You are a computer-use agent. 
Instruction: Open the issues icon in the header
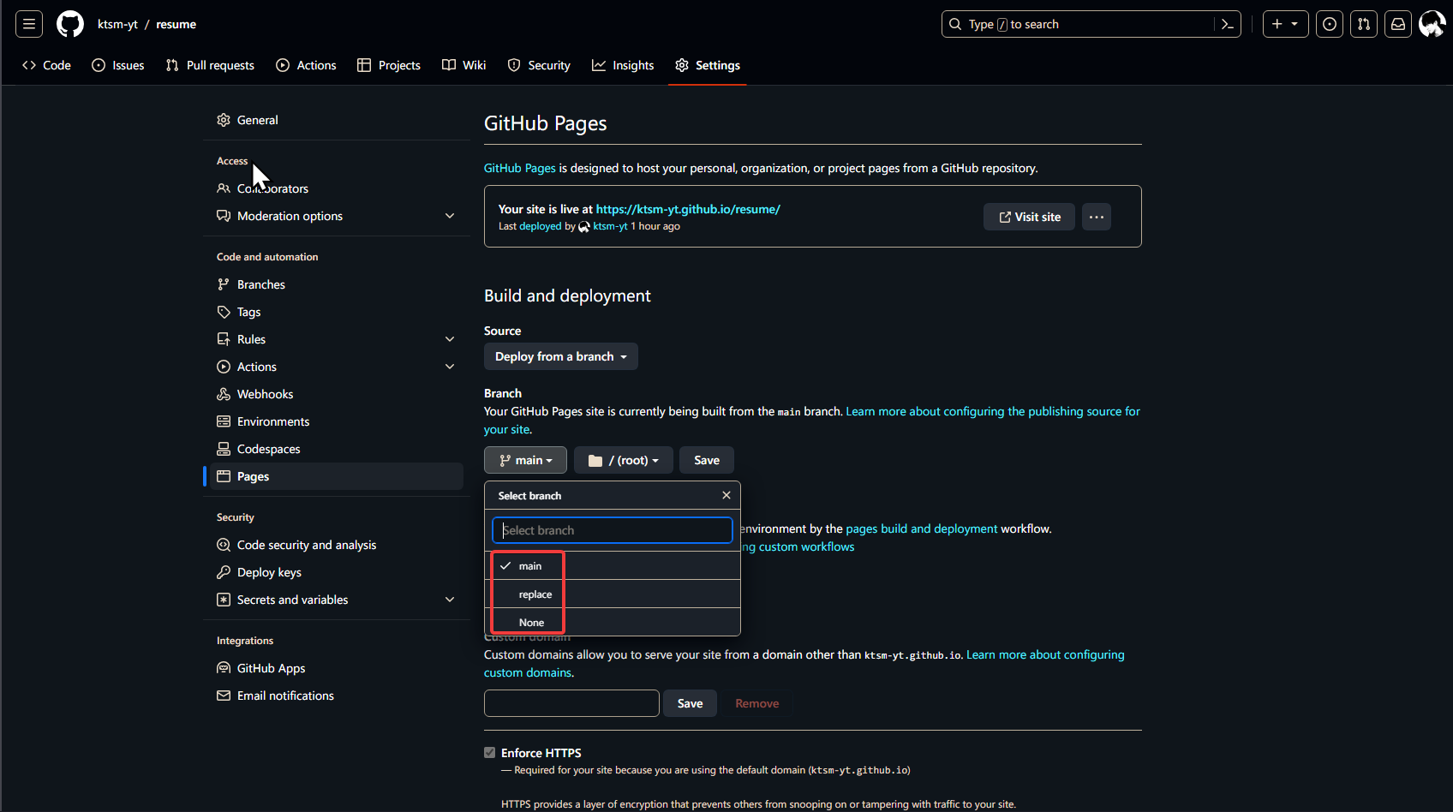pyautogui.click(x=1330, y=24)
